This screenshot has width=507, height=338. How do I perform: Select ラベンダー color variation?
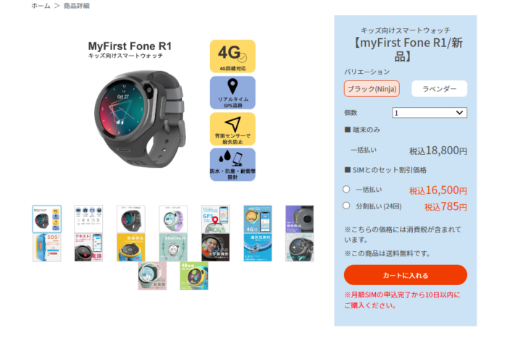click(440, 89)
